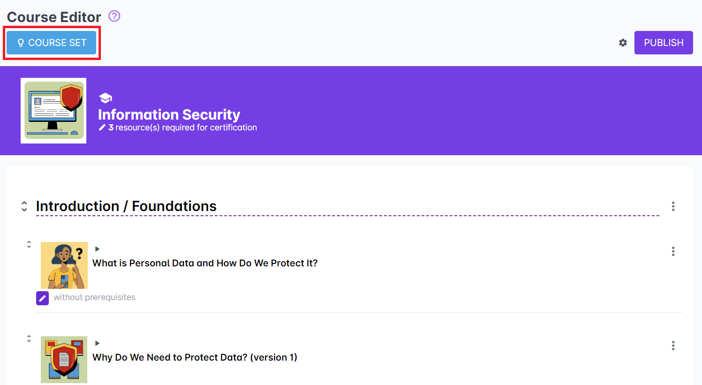Image resolution: width=702 pixels, height=385 pixels.
Task: Click the 'without prerequisites' label
Action: pos(94,297)
